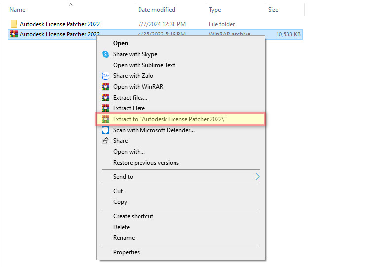
Task: Sort the list by Size column header
Action: click(273, 10)
